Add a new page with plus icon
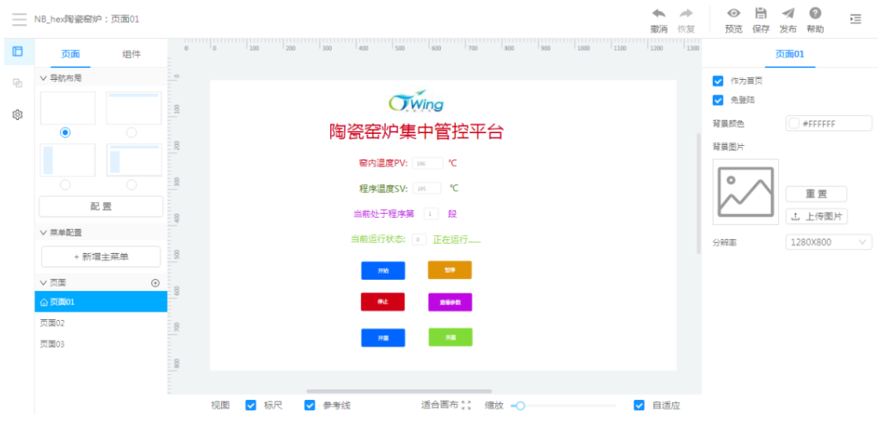Viewport: 888px width, 435px height. tap(156, 282)
